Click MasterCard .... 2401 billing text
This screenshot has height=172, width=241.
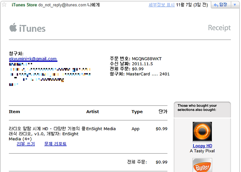[x=148, y=74]
